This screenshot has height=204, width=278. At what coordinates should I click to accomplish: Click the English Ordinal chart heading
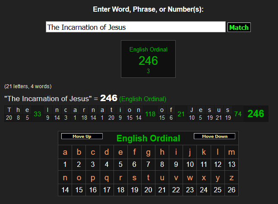[x=148, y=139]
